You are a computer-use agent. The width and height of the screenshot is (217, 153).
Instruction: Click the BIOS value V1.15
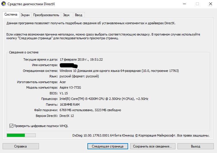click(64, 93)
